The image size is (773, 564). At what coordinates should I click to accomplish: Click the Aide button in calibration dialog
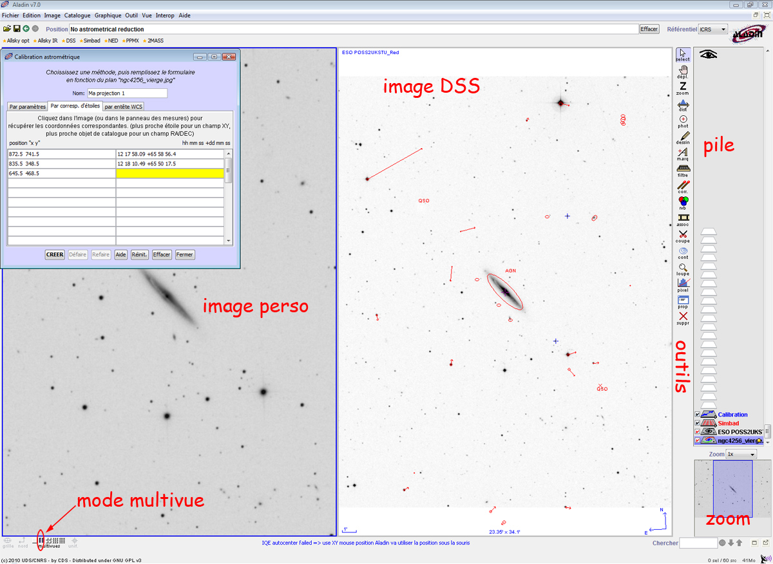point(120,254)
